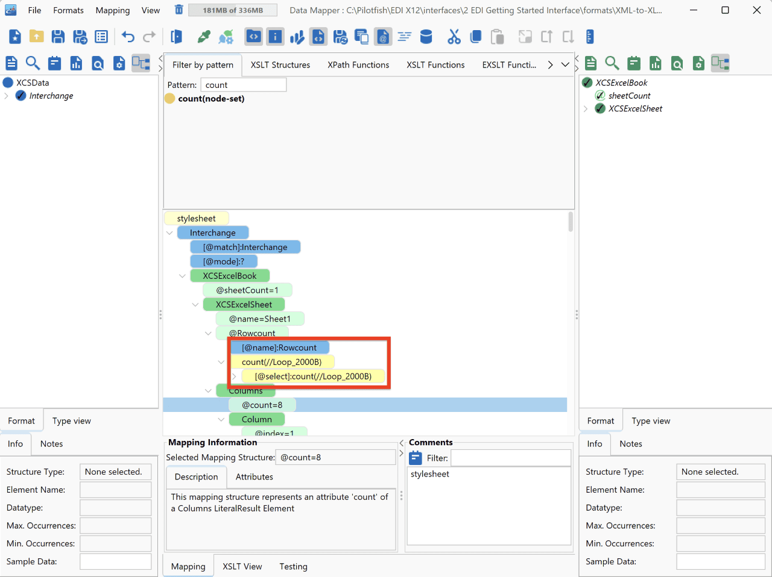
Task: Switch to source panel Type view tab
Action: tap(71, 421)
